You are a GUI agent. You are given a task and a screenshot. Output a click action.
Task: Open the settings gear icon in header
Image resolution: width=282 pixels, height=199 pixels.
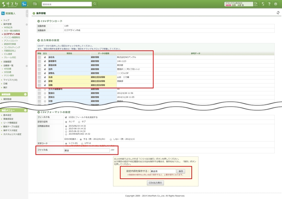point(276,4)
